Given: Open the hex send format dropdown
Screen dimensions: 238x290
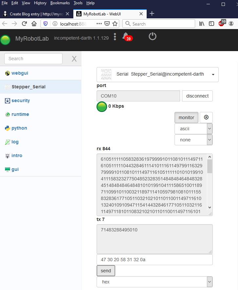Looking at the screenshot, I should [x=155, y=282].
